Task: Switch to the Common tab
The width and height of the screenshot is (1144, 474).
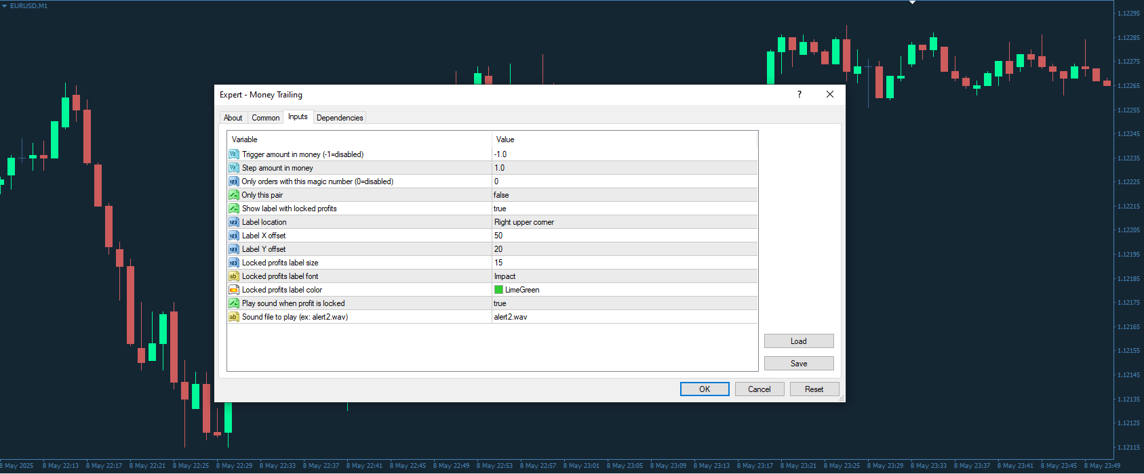Action: [266, 118]
